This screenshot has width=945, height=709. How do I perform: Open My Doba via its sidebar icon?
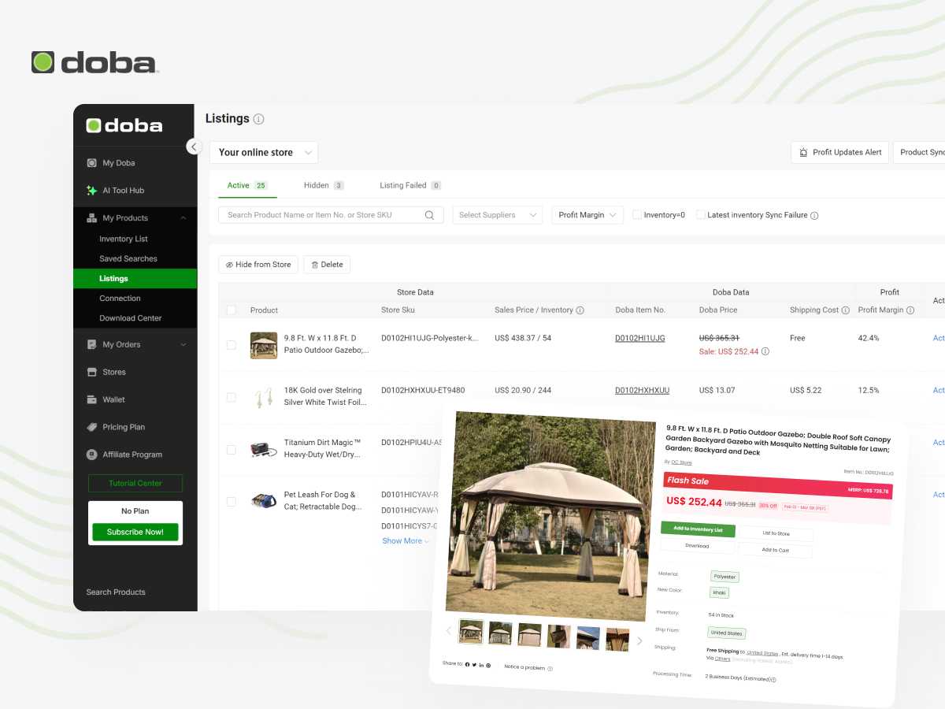pos(92,163)
